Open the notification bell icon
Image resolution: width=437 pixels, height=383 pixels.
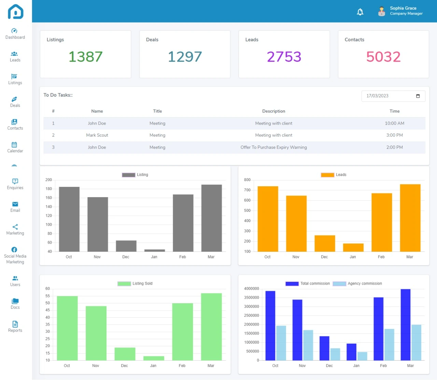coord(360,12)
